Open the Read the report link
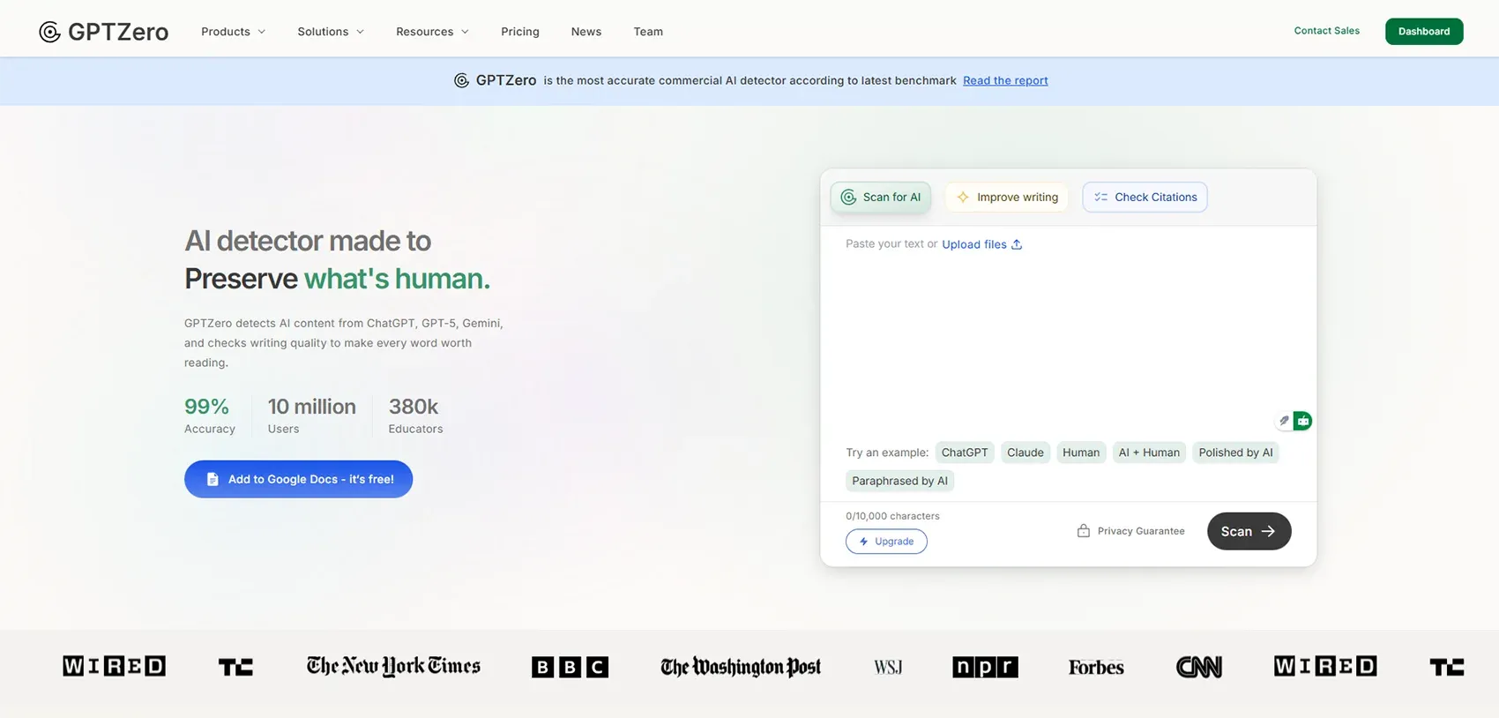 coord(1005,80)
